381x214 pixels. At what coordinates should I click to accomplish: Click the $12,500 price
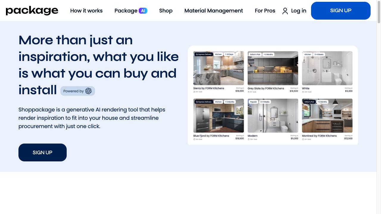pos(348,139)
